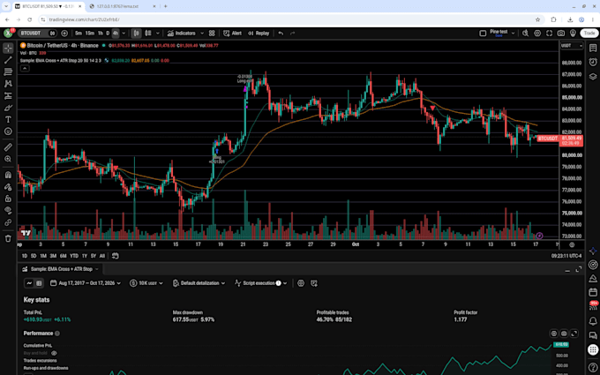Open the USDT currency dropdown on price axis
The height and width of the screenshot is (375, 600).
[572, 46]
